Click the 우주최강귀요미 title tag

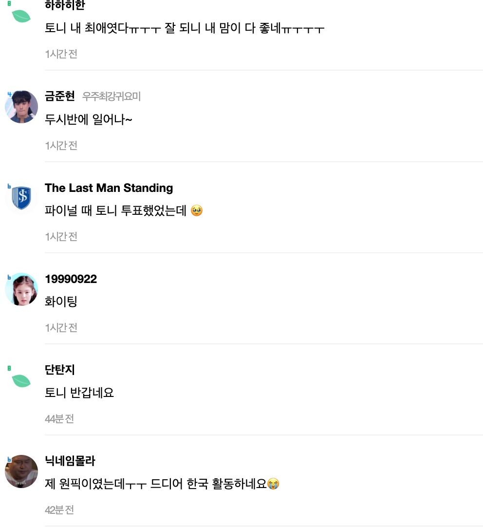tap(111, 96)
